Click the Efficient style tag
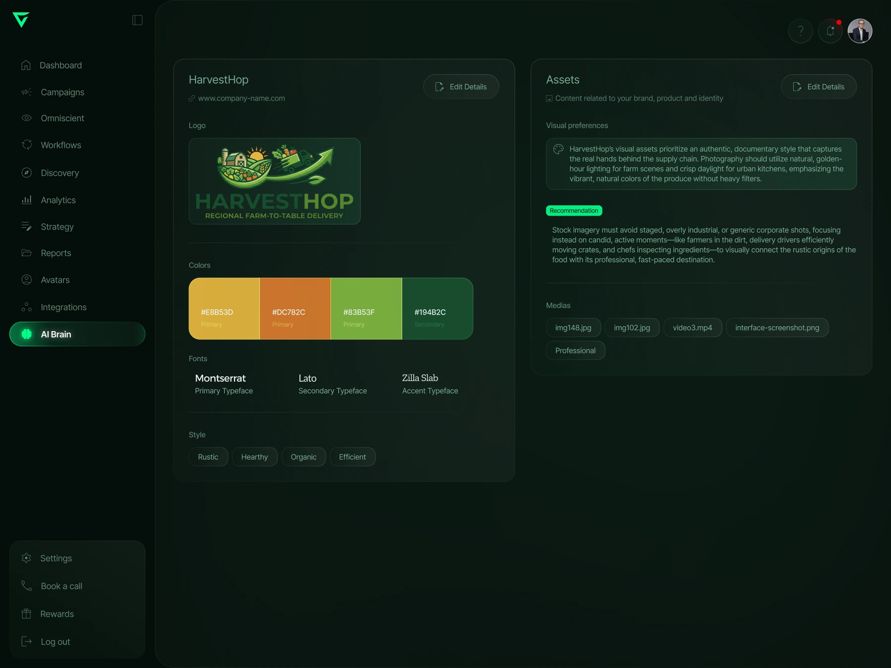Image resolution: width=891 pixels, height=668 pixels. (x=352, y=457)
